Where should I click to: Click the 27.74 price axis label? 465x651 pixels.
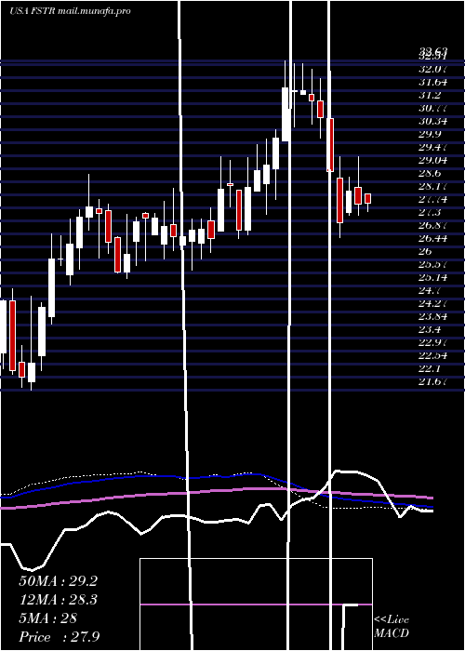tap(432, 199)
